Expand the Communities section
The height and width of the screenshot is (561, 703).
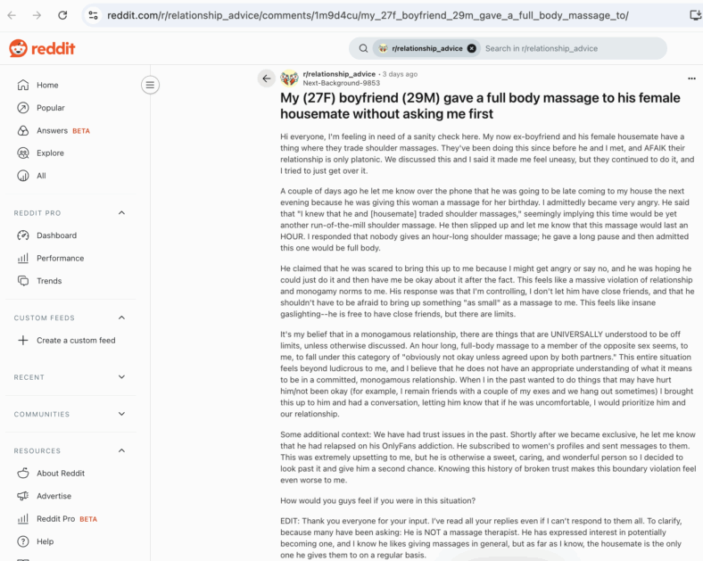click(x=121, y=414)
